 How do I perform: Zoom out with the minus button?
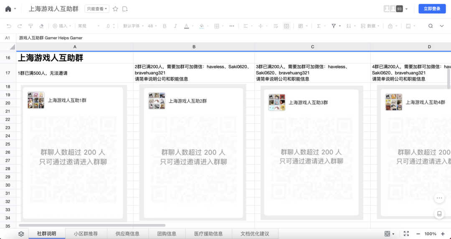coord(418,234)
